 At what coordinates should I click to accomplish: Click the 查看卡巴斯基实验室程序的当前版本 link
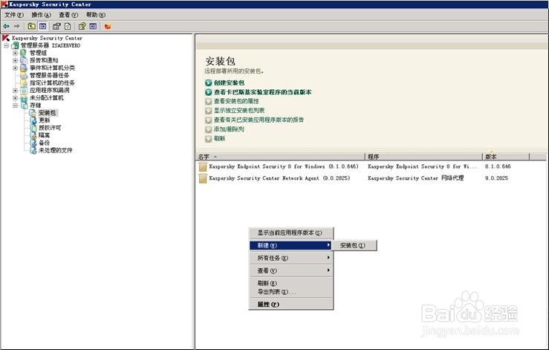click(x=262, y=92)
